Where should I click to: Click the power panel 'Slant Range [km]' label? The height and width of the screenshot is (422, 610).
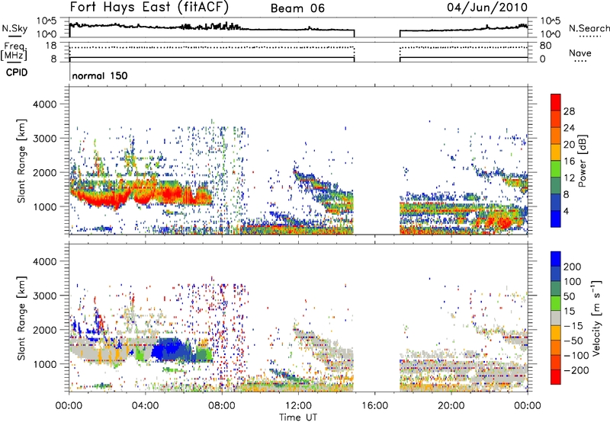click(x=21, y=161)
